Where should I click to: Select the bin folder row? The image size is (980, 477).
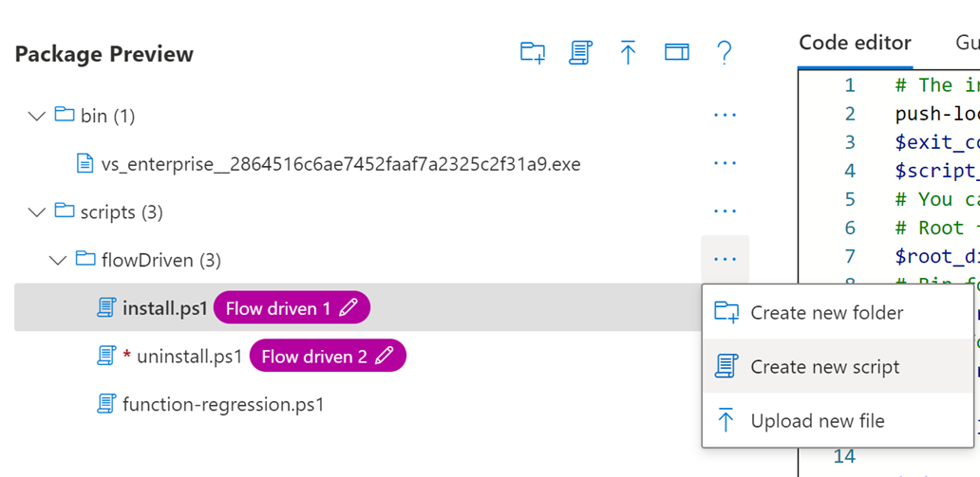tap(381, 116)
